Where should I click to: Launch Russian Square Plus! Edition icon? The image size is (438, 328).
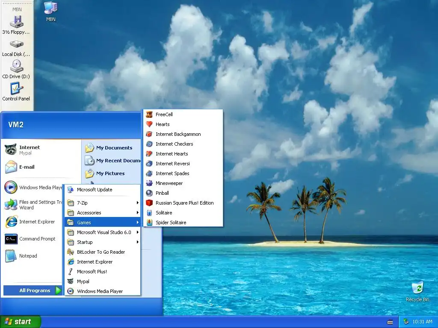point(149,203)
